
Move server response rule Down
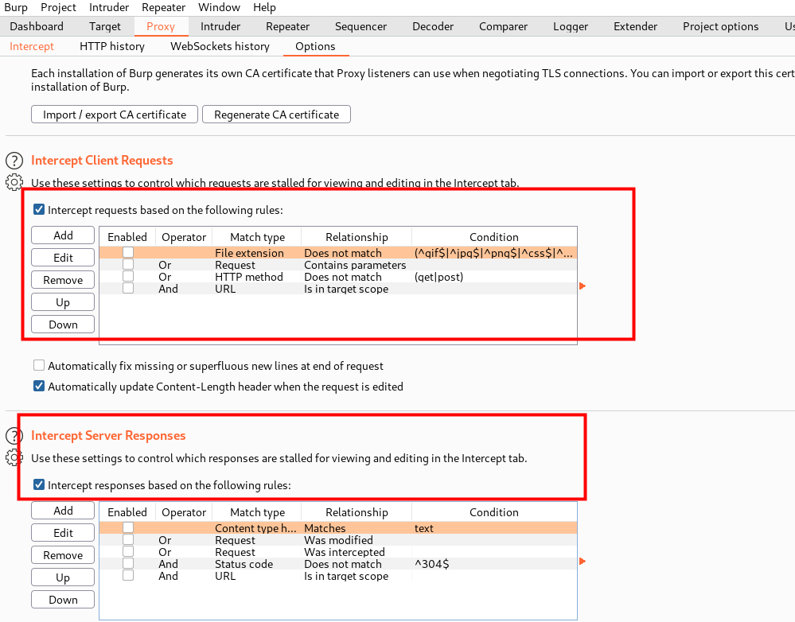[x=63, y=600]
